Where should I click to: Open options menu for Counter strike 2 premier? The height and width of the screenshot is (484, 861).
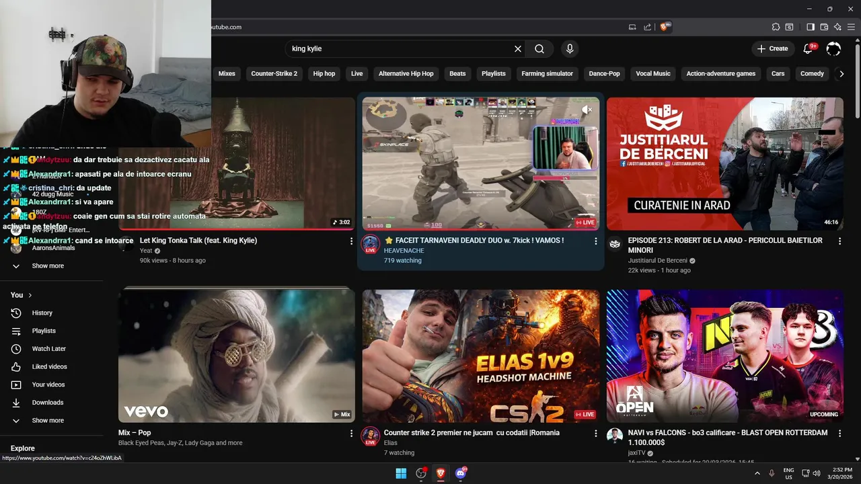tap(595, 434)
